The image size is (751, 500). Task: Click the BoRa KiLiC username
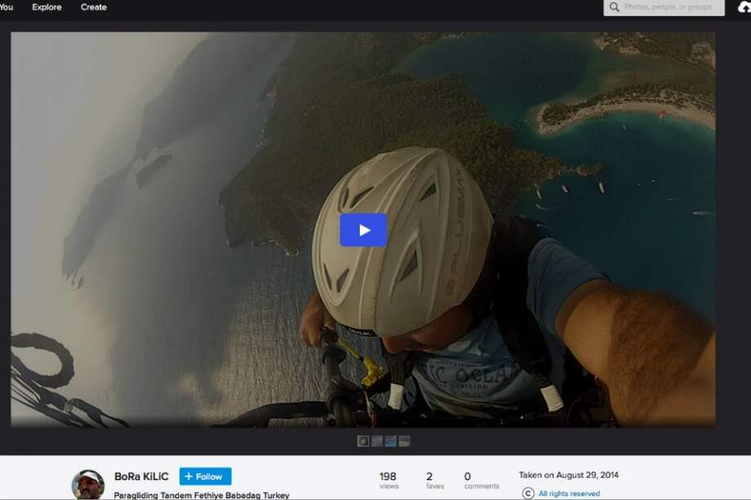click(x=142, y=476)
